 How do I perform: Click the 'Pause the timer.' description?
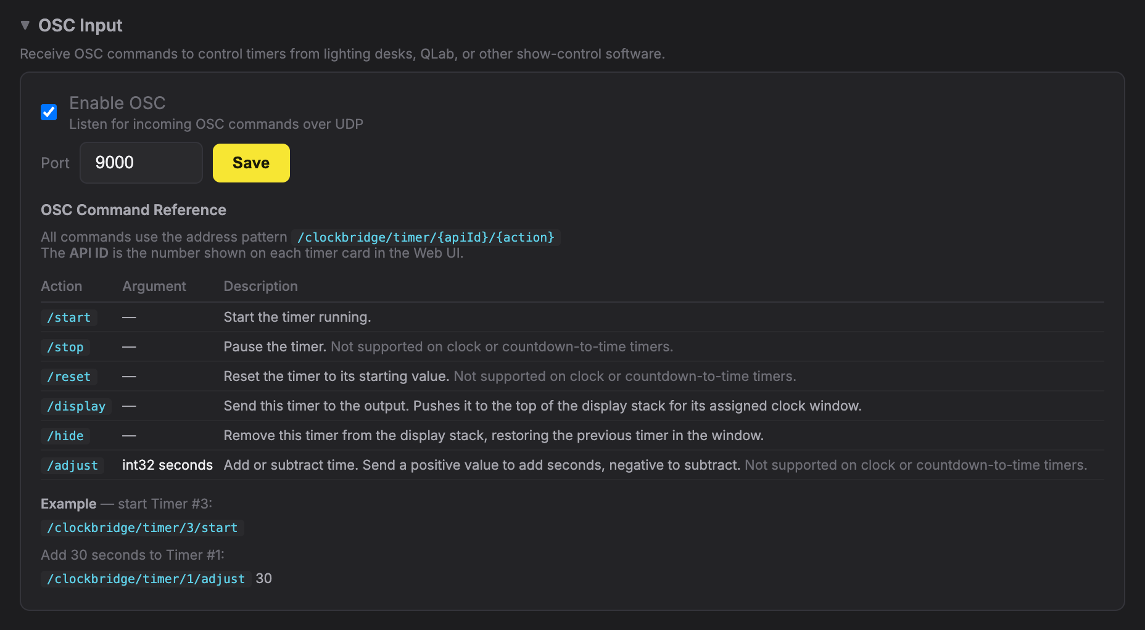(x=275, y=346)
